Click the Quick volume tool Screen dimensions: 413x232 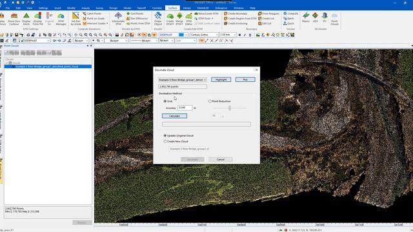288,23
